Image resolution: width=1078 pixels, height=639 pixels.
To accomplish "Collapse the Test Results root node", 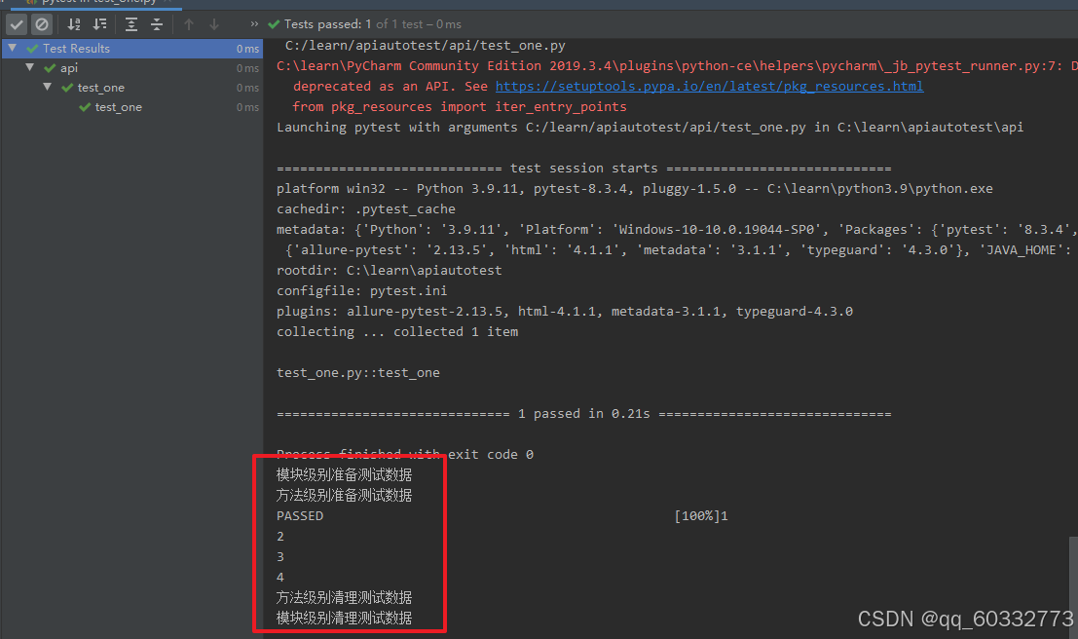I will coord(13,48).
